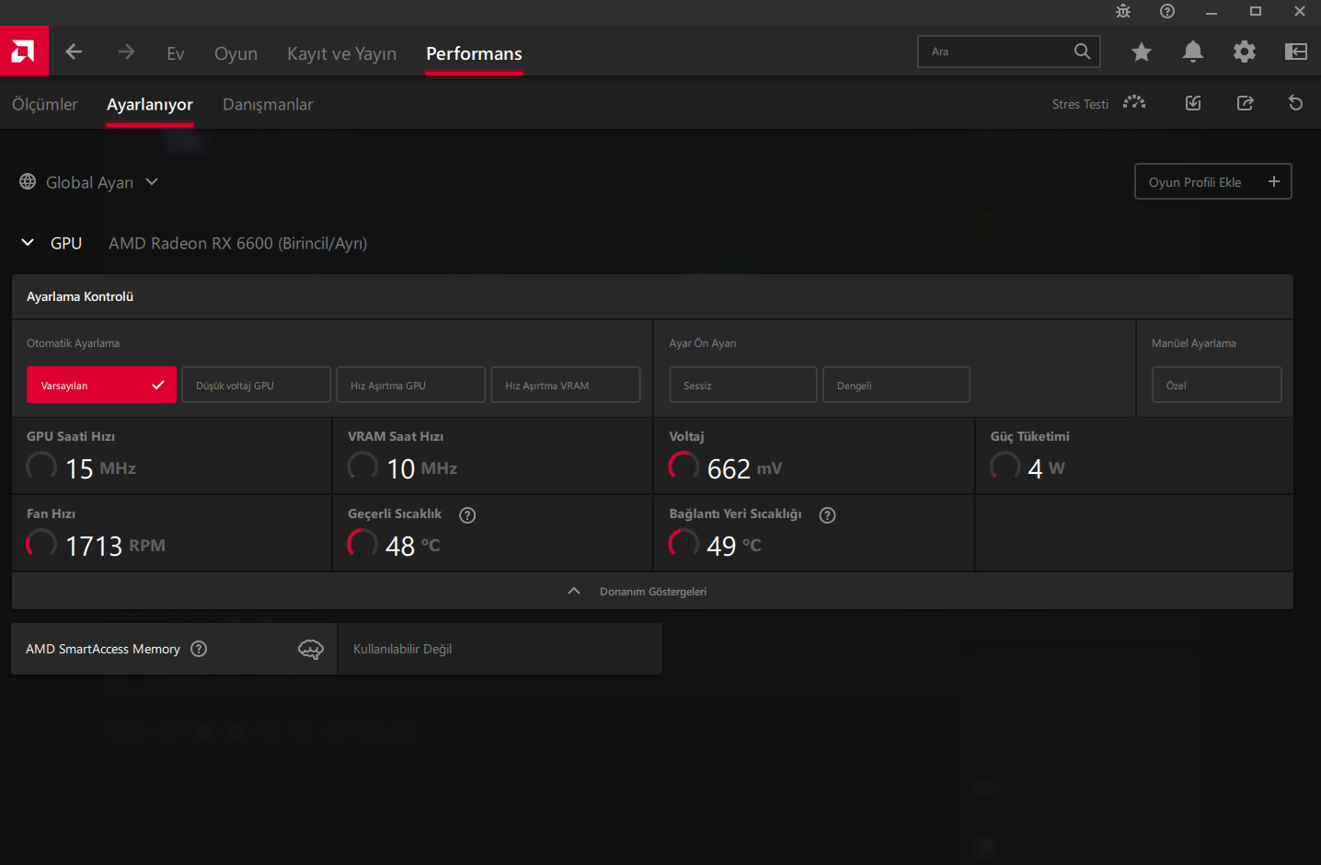This screenshot has height=865, width=1321.
Task: Close the AMD Software window
Action: [x=1300, y=11]
